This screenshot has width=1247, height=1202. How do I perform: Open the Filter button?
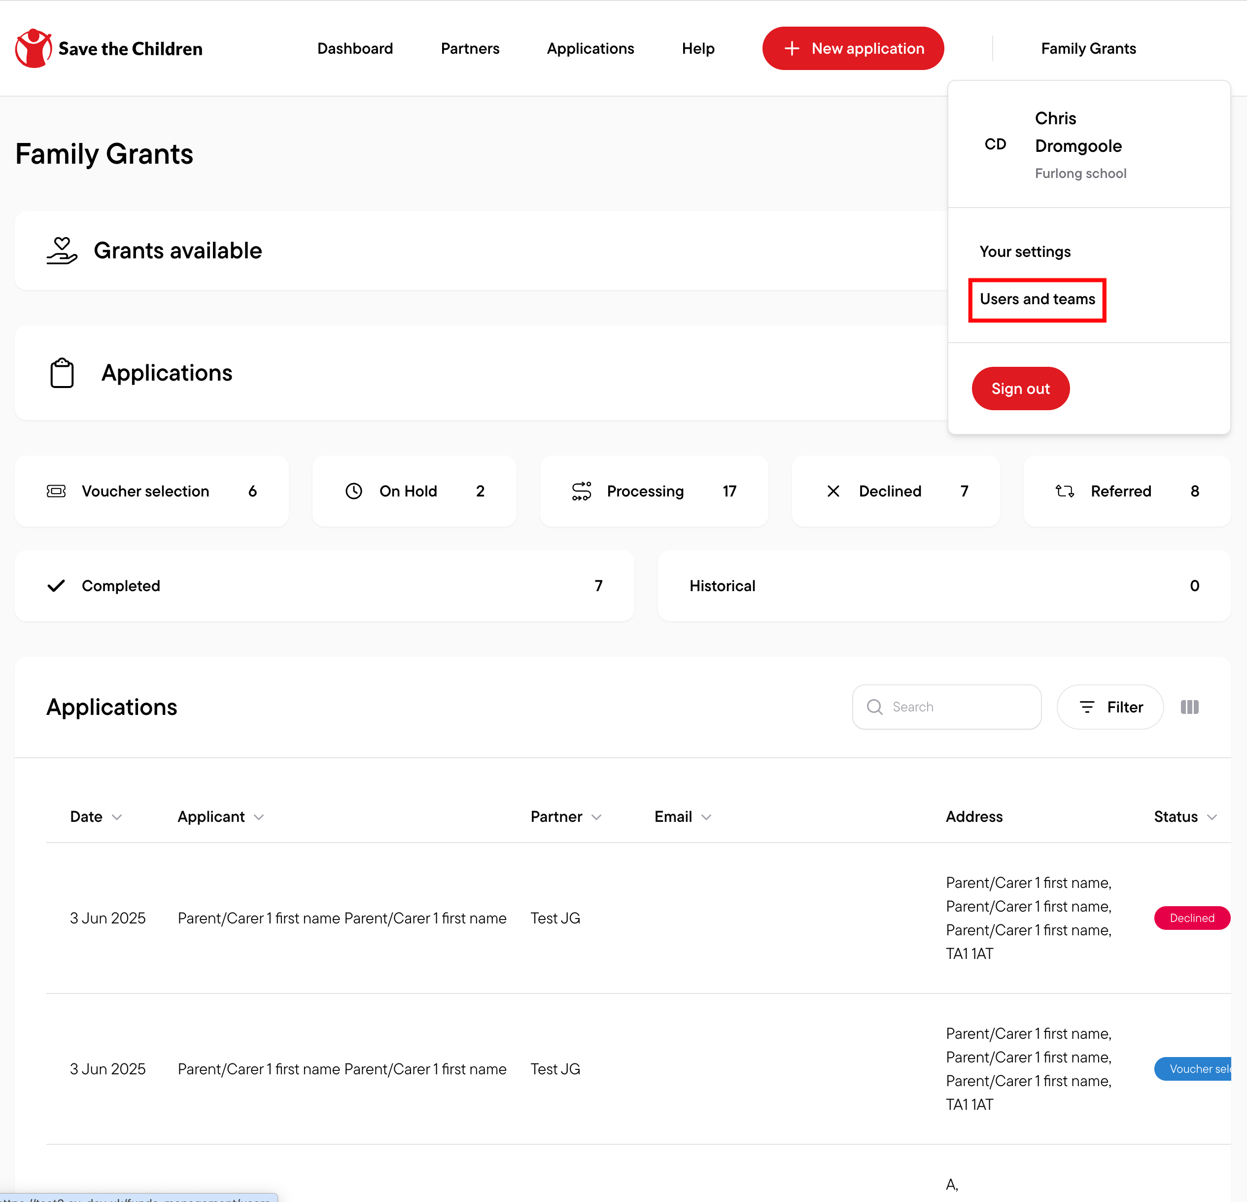pyautogui.click(x=1110, y=707)
